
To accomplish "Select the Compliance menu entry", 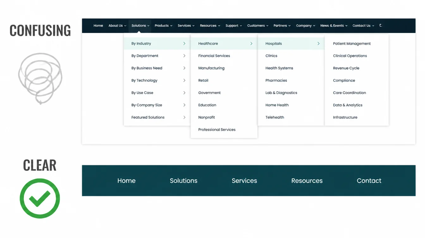I will pyautogui.click(x=344, y=80).
